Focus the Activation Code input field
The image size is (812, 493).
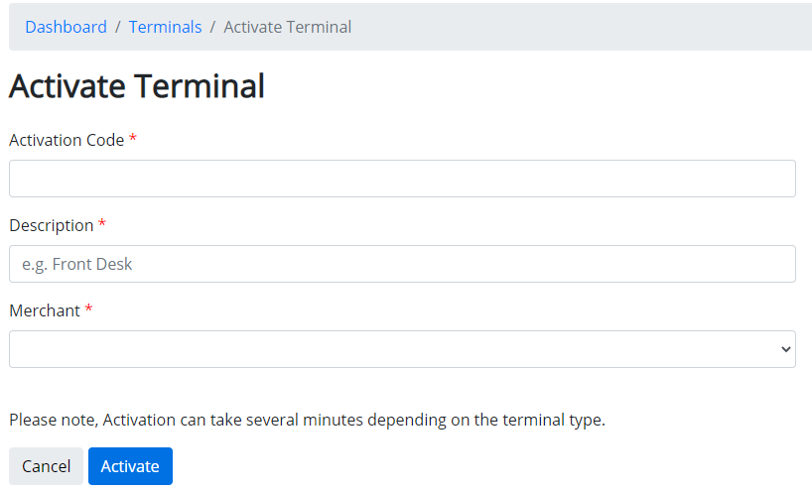[402, 179]
